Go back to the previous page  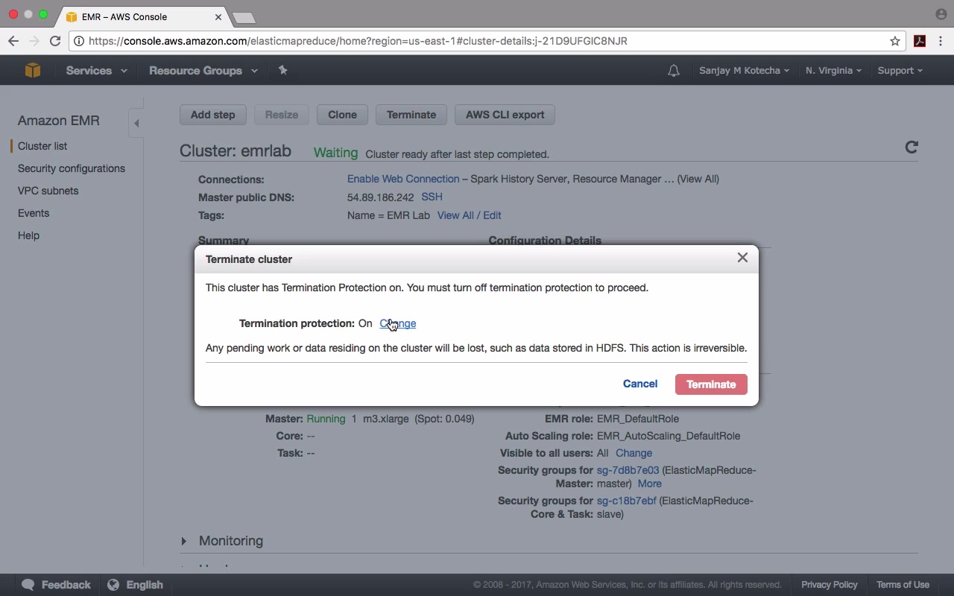(x=13, y=41)
